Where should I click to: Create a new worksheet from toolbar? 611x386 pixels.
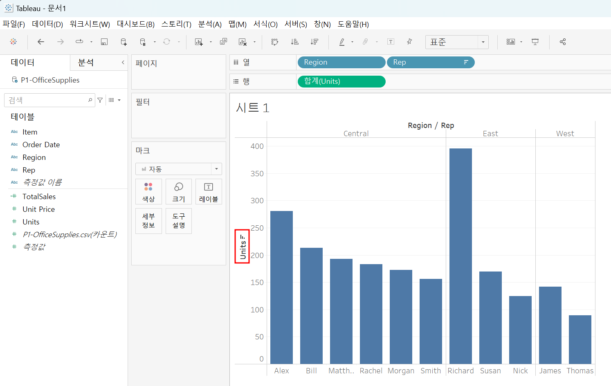click(199, 42)
